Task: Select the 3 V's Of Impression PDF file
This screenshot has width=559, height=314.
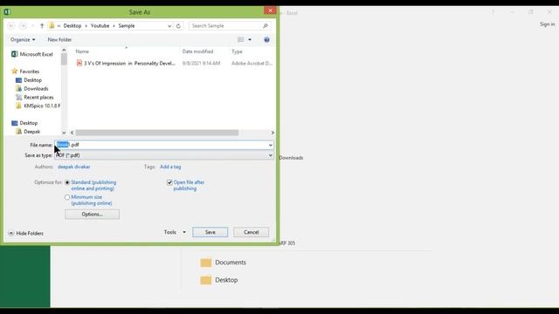Action: (x=126, y=63)
